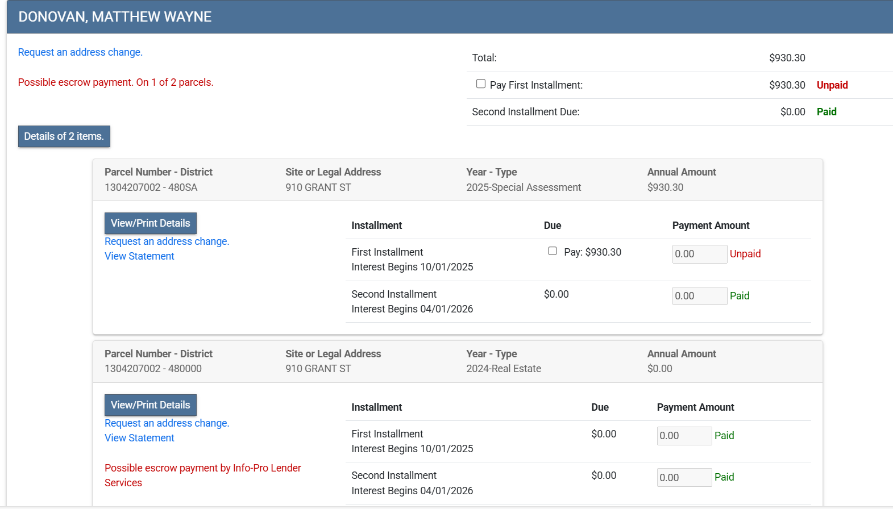Click 2024 Real Estate first installment amount field
The image size is (893, 509).
pyautogui.click(x=684, y=436)
